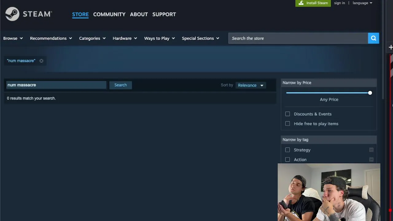Check Hide free to play items
The height and width of the screenshot is (221, 393).
coord(287,124)
